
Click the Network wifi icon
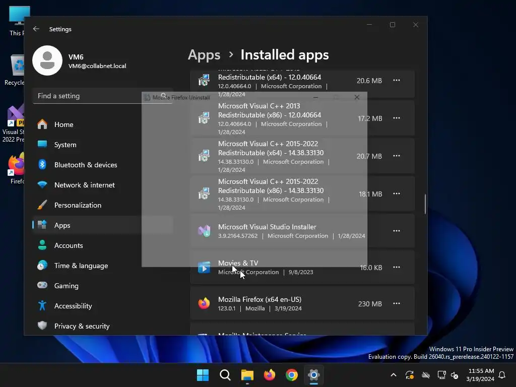[x=42, y=184]
